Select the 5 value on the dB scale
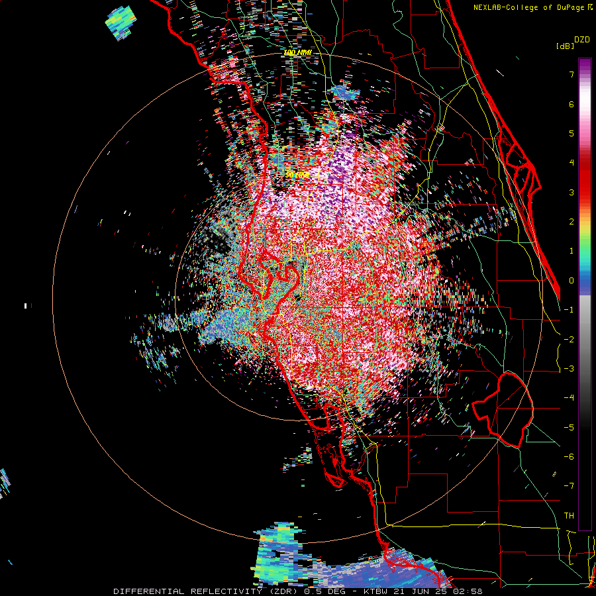The image size is (596, 596). coord(571,133)
